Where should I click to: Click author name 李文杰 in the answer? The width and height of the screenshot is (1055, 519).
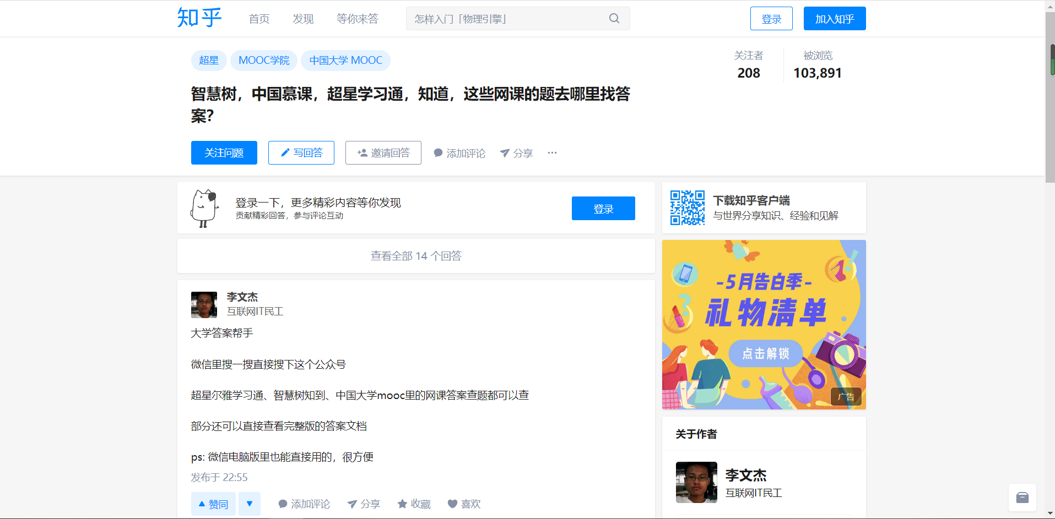(x=242, y=297)
